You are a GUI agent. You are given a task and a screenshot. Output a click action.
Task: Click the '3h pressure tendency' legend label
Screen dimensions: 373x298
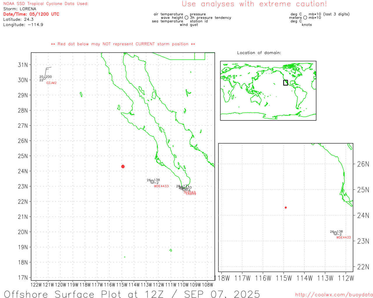[211, 18]
